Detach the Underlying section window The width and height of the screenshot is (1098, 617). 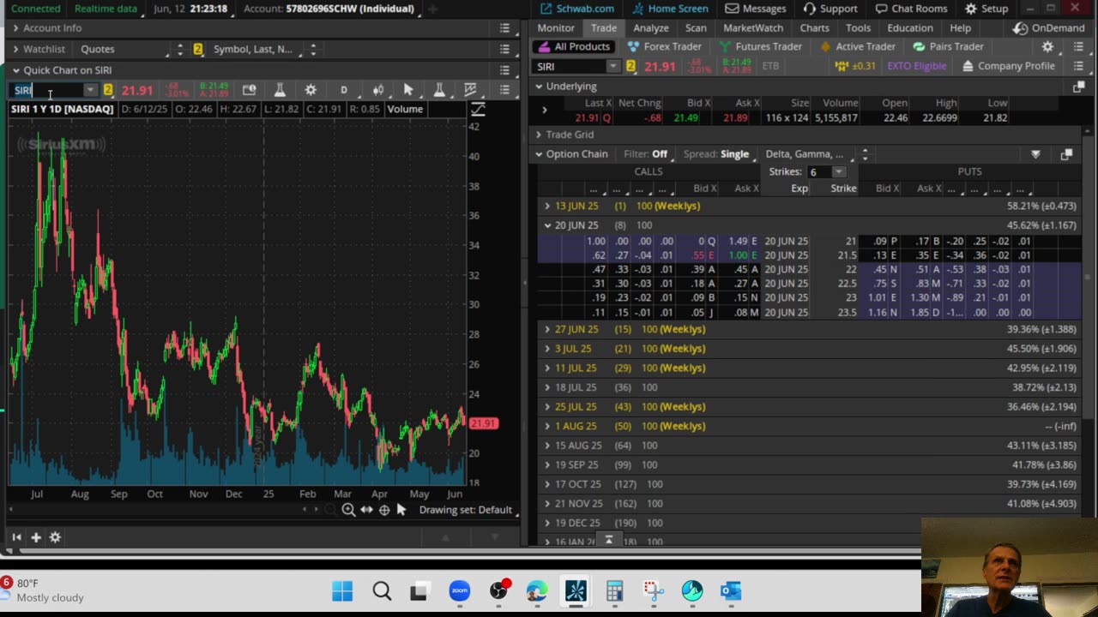1078,87
